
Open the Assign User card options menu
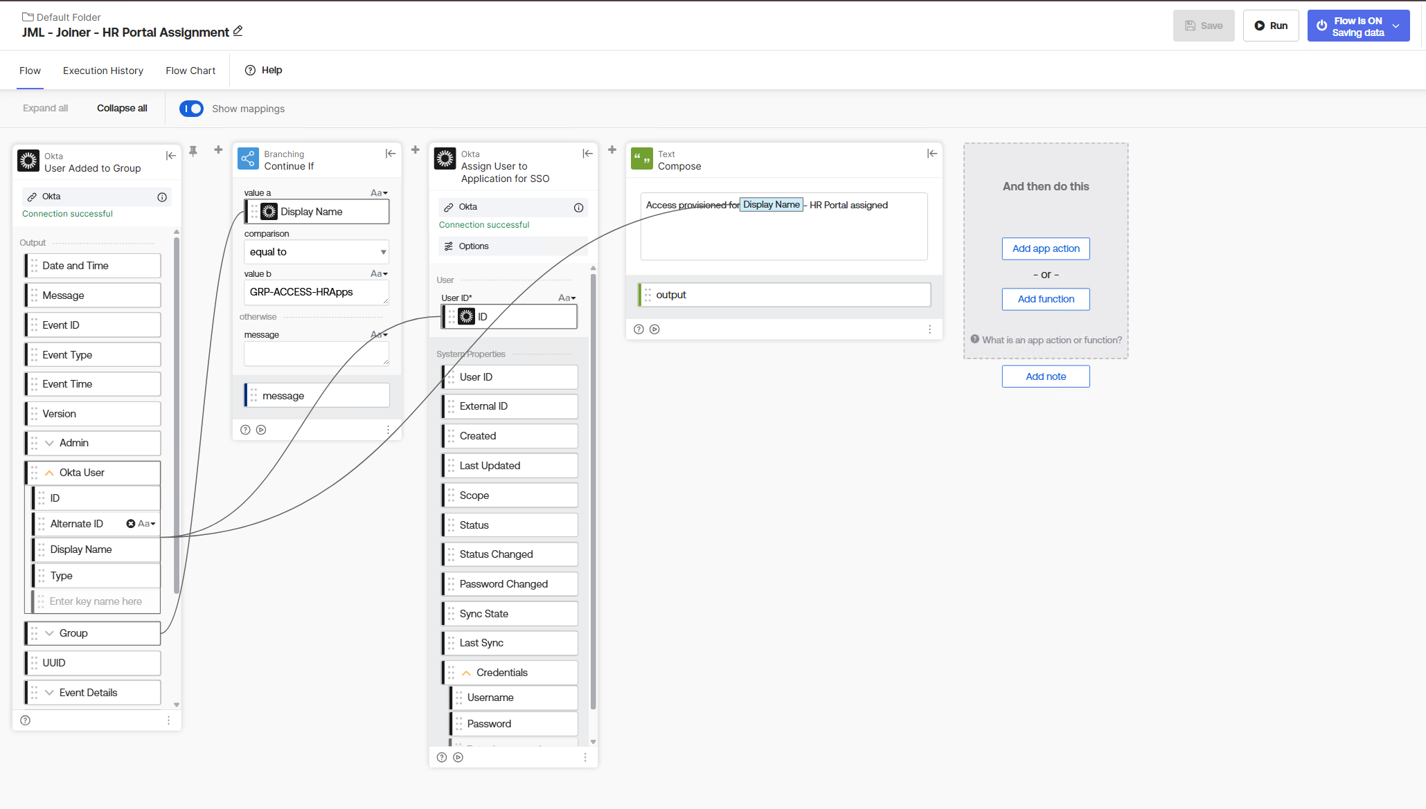(x=585, y=758)
